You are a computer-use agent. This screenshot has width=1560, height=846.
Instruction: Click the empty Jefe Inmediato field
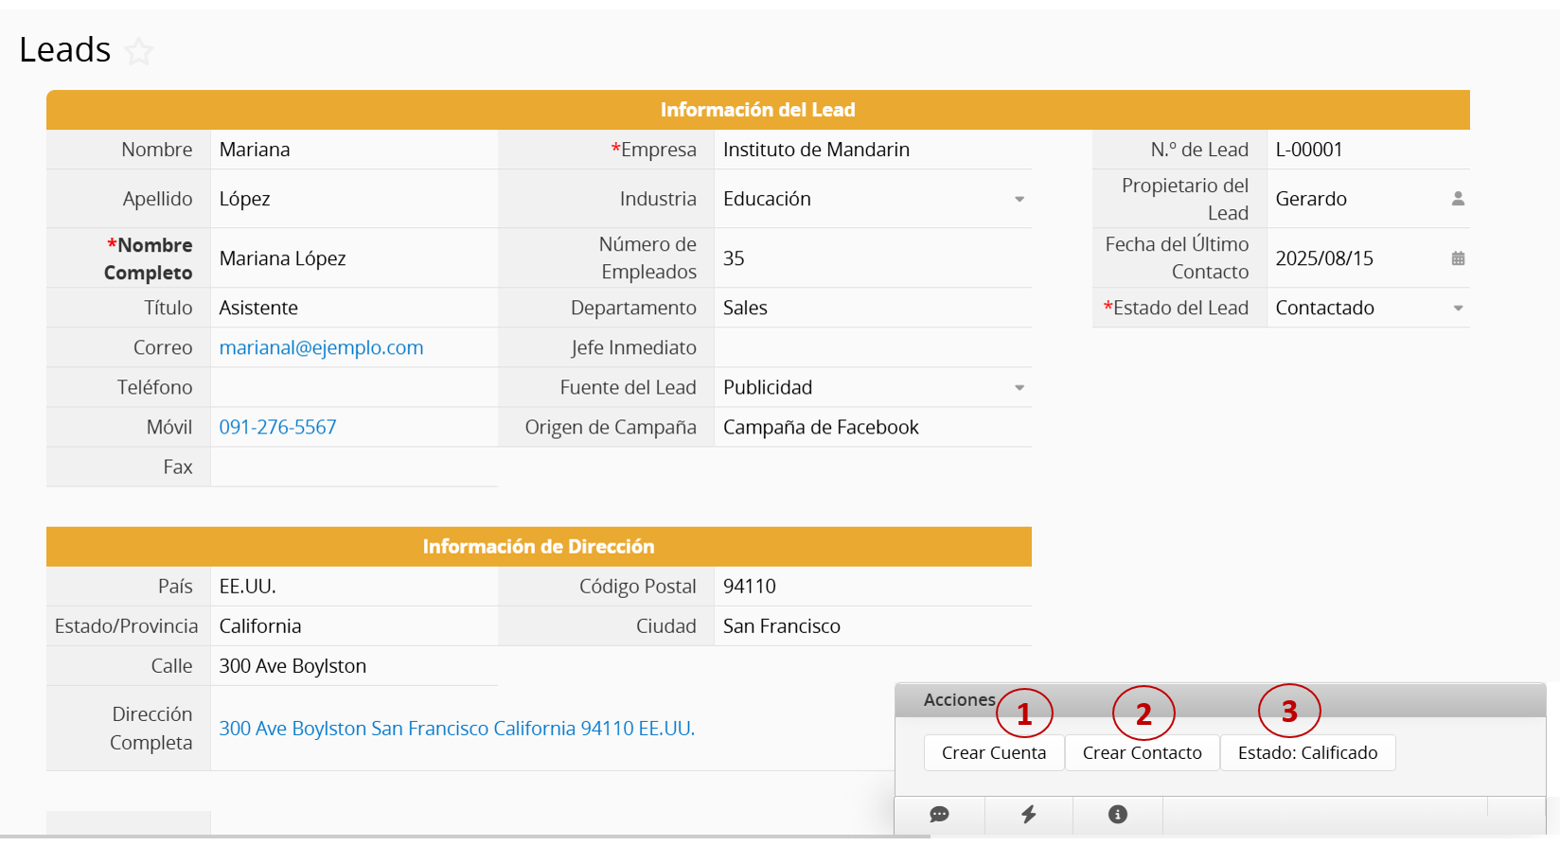coord(871,348)
